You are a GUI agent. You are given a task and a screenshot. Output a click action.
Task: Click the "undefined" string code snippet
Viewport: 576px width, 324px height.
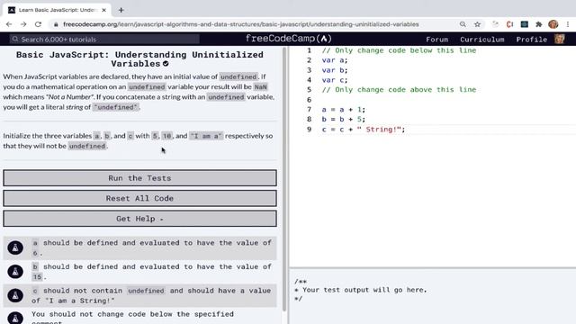point(116,107)
